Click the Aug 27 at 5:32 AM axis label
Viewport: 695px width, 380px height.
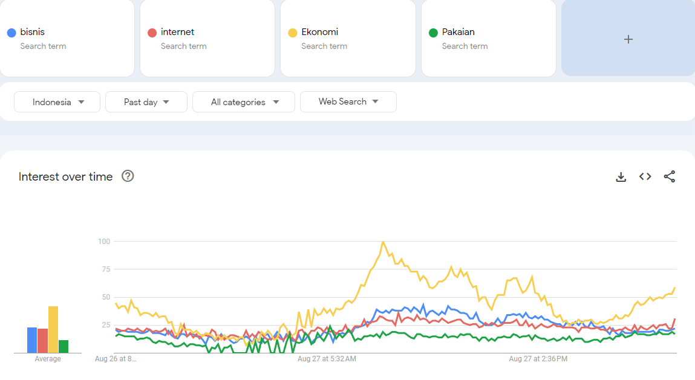[327, 358]
